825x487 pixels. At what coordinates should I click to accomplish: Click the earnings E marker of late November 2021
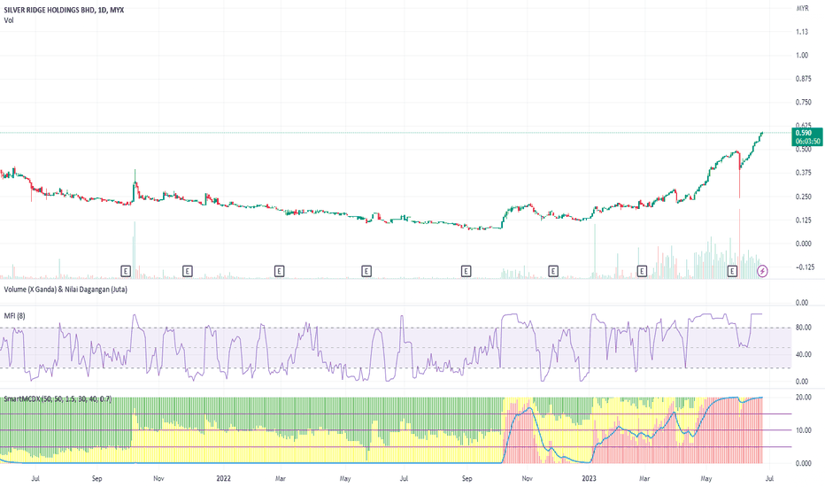click(188, 271)
